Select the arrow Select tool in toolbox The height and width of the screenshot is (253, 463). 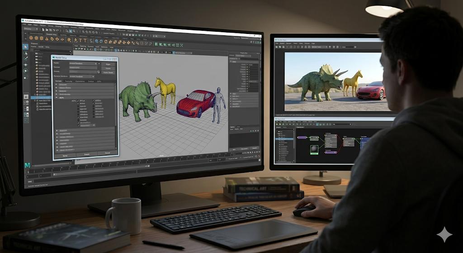tap(26, 47)
